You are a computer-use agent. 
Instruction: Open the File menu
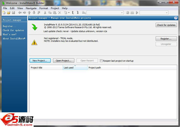pyautogui.click(x=5, y=8)
